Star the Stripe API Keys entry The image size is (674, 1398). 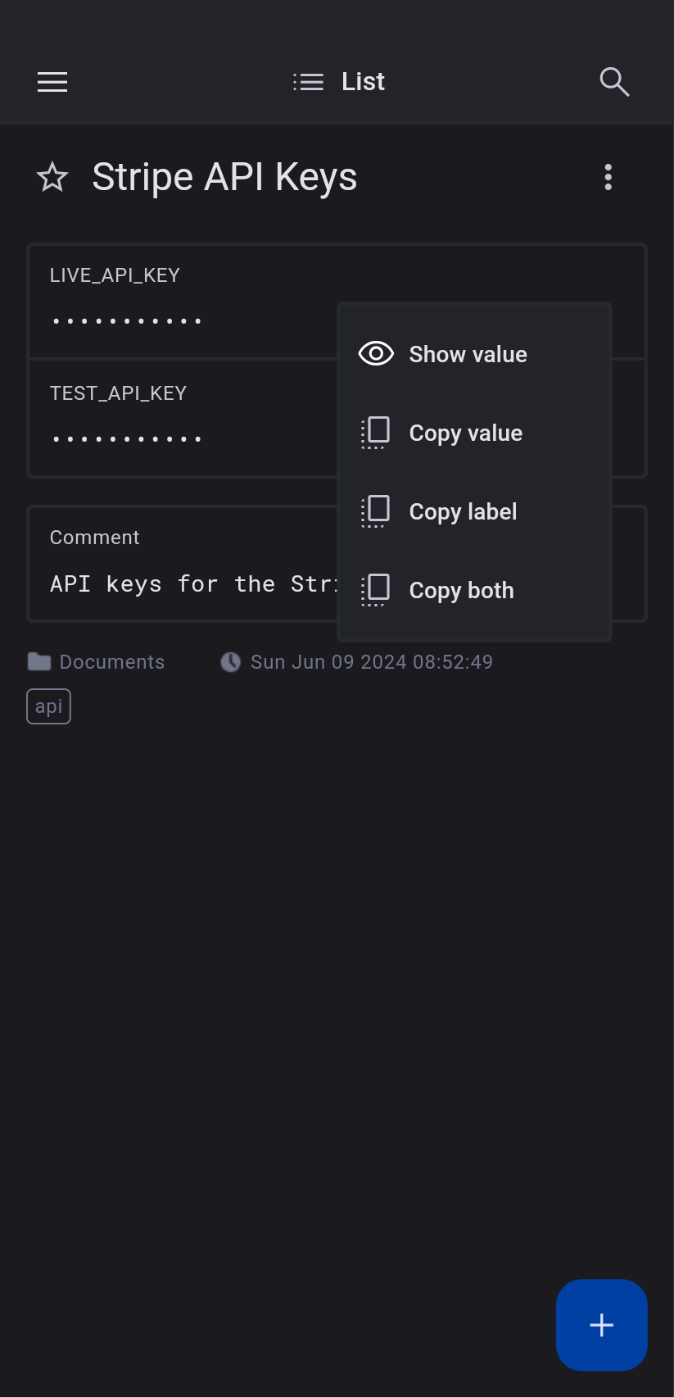[52, 177]
